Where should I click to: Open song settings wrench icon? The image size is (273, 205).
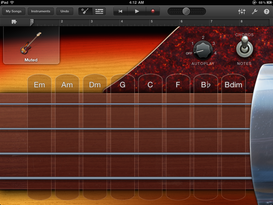tap(255, 11)
